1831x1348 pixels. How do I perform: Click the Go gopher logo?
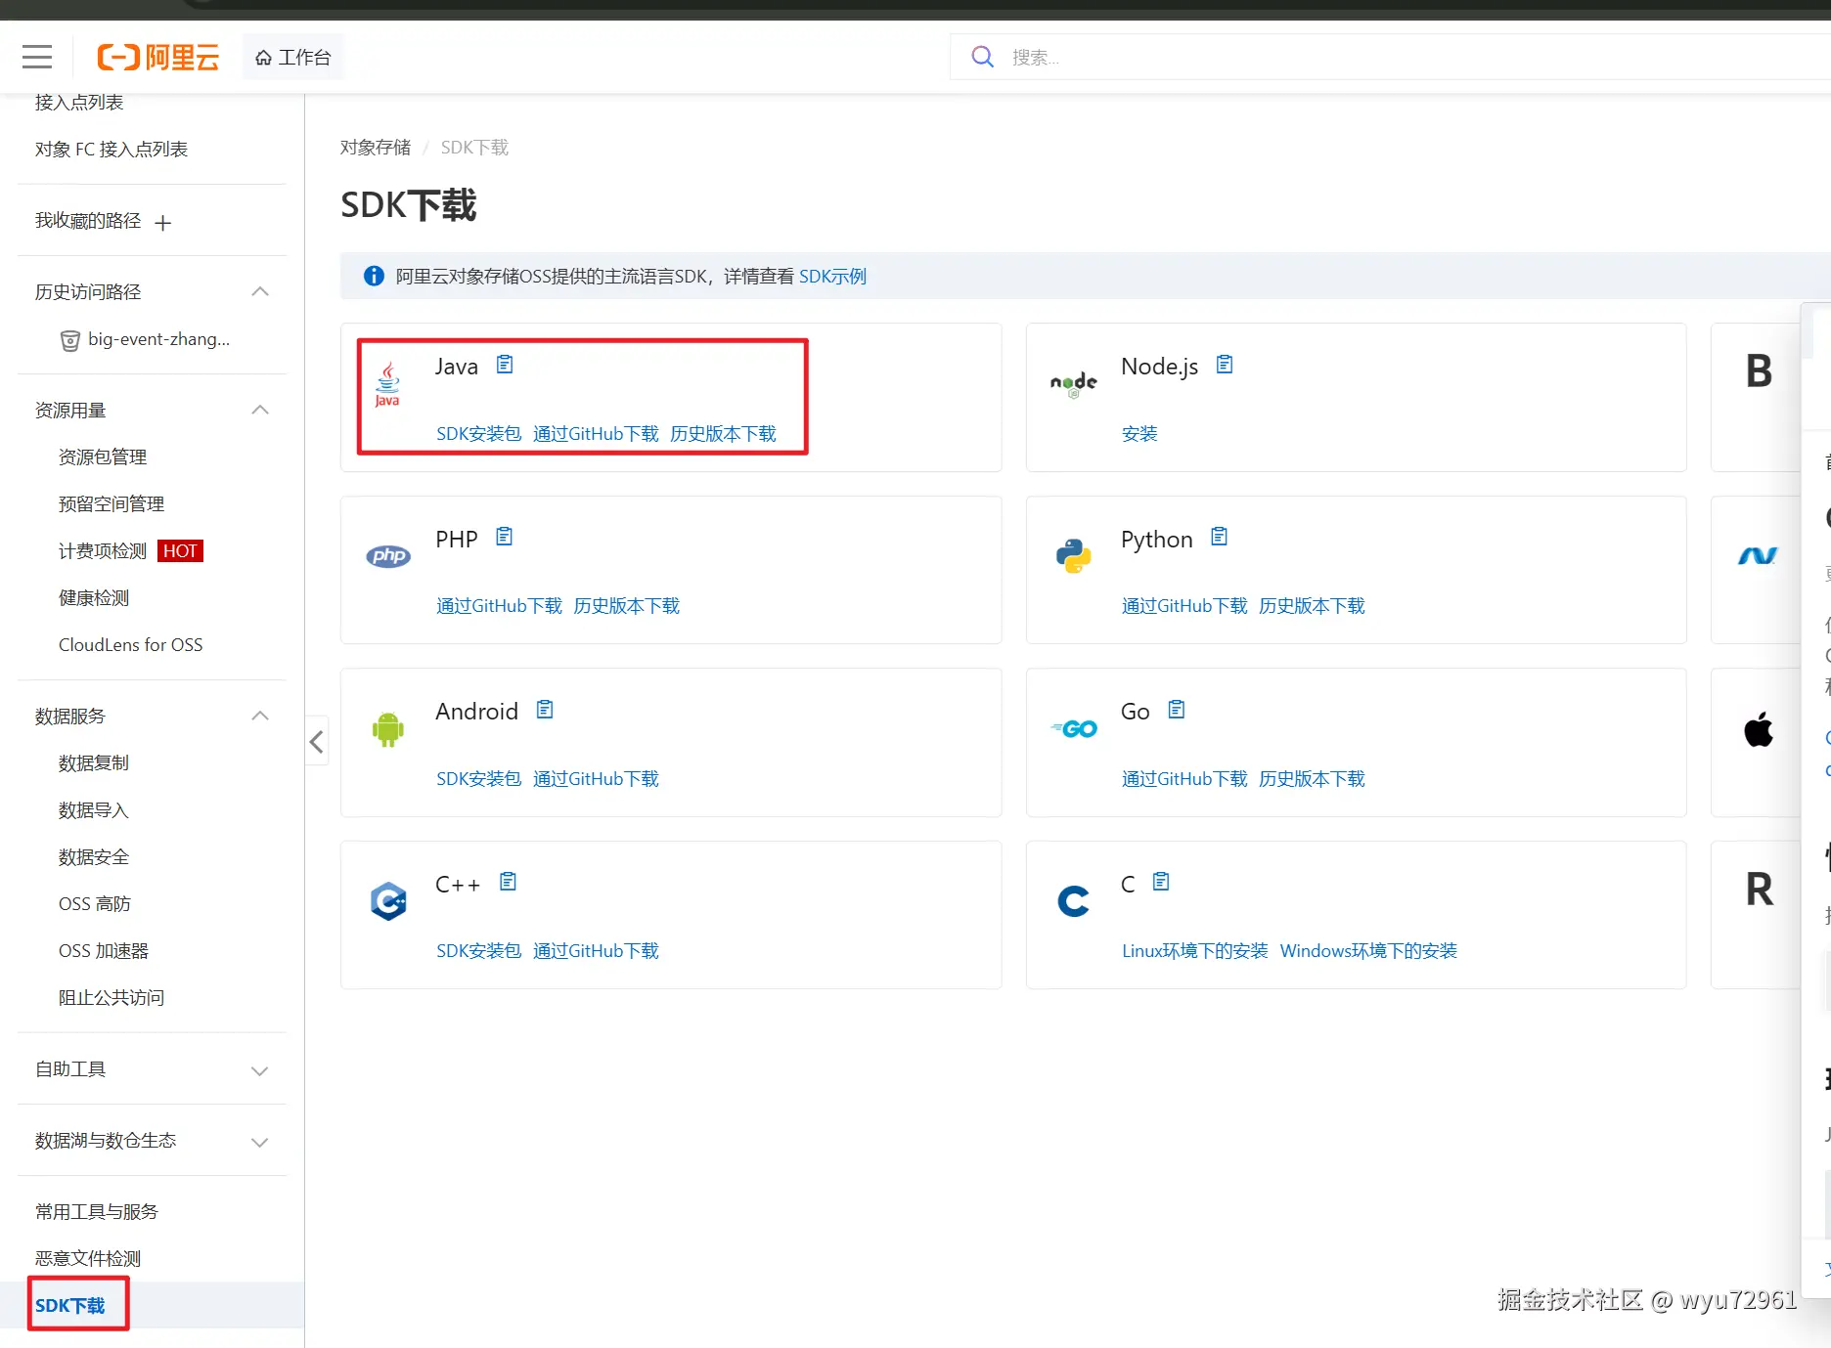coord(1074,729)
